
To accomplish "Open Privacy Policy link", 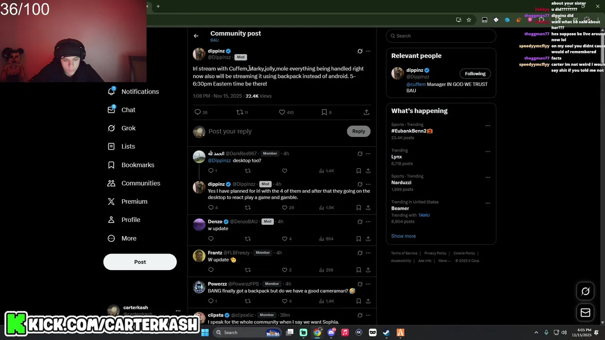I will point(435,254).
